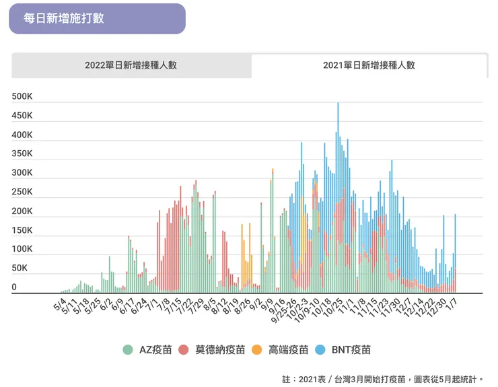The height and width of the screenshot is (387, 498).
Task: Click the 400K y-axis label
Action: (22, 135)
